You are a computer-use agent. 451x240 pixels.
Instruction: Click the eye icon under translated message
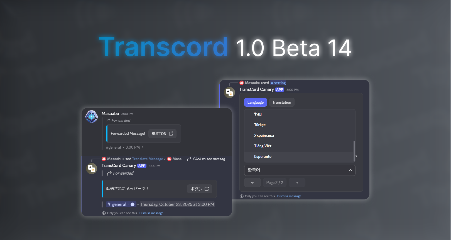[x=104, y=213]
